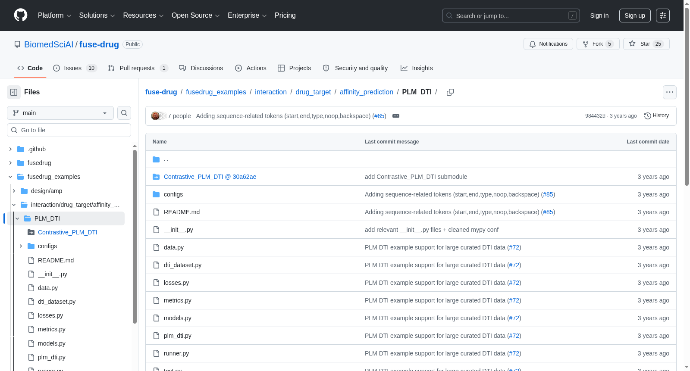Click the dti_dataset.py file icon in tree
The image size is (690, 371).
click(x=31, y=302)
